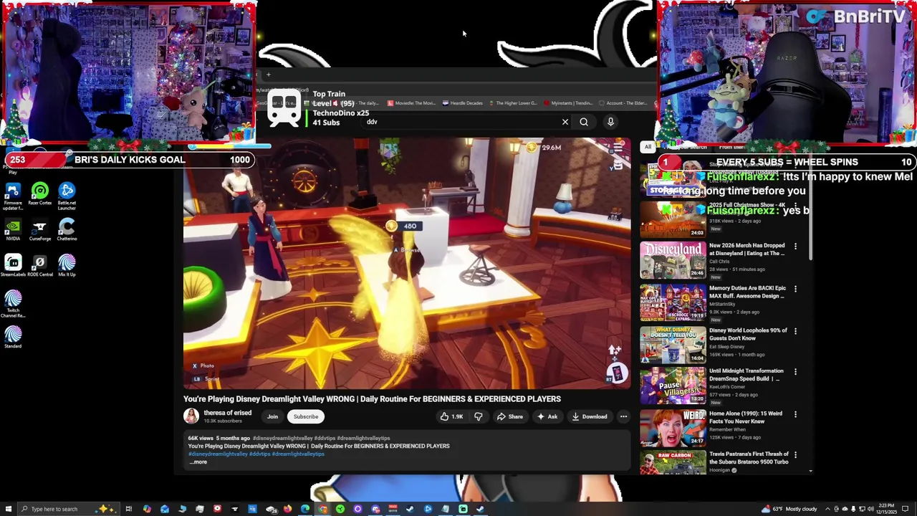917x516 pixels.
Task: Open Myinstants bookmark
Action: click(x=568, y=103)
